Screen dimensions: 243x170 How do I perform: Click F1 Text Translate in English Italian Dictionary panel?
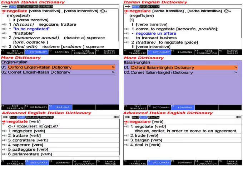click(x=13, y=52)
